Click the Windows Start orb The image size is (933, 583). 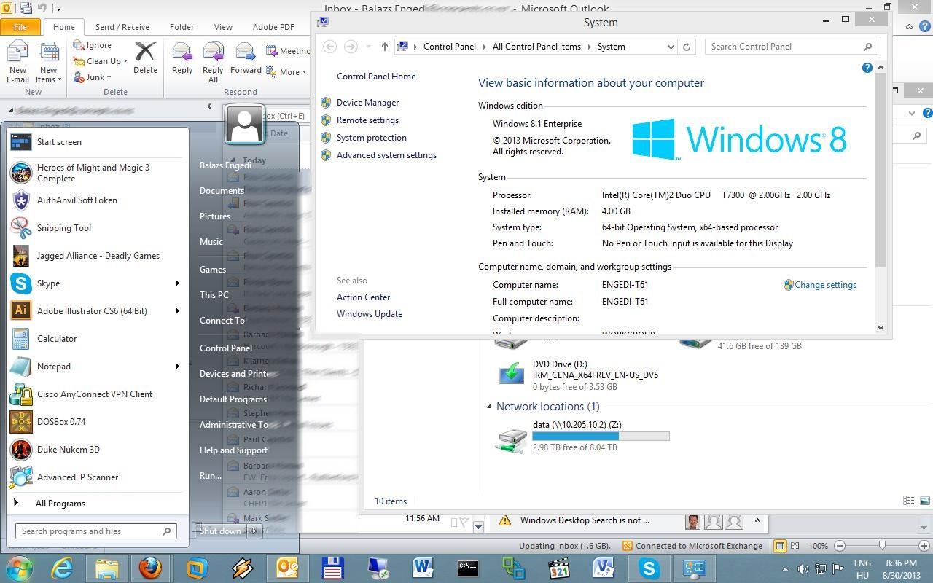tap(18, 568)
